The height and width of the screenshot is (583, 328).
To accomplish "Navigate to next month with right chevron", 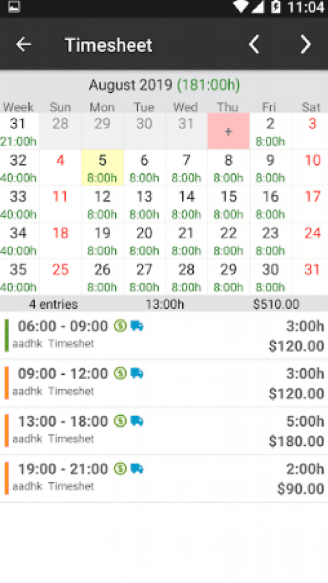I will pyautogui.click(x=305, y=44).
